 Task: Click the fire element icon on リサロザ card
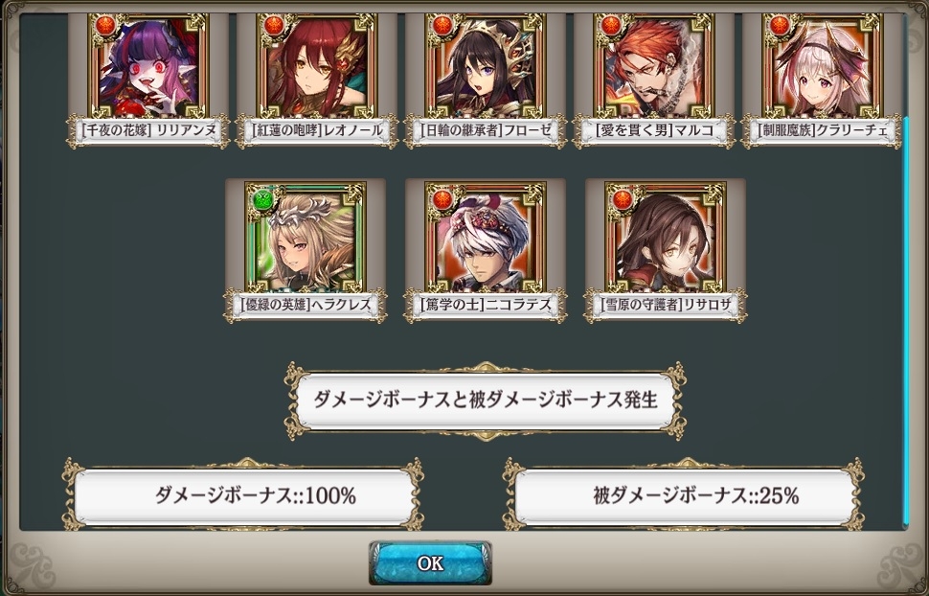pyautogui.click(x=623, y=199)
